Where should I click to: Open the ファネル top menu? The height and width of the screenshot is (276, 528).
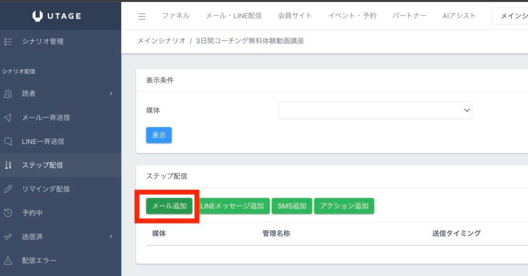tap(176, 16)
